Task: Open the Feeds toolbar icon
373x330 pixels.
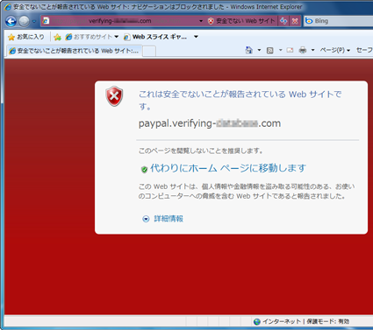Action: click(270, 50)
